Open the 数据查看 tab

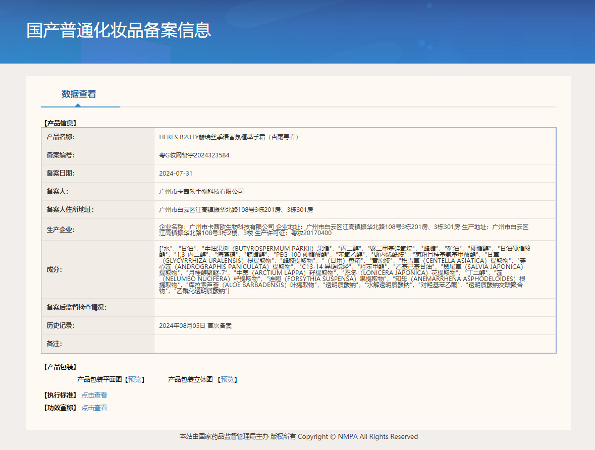(79, 94)
